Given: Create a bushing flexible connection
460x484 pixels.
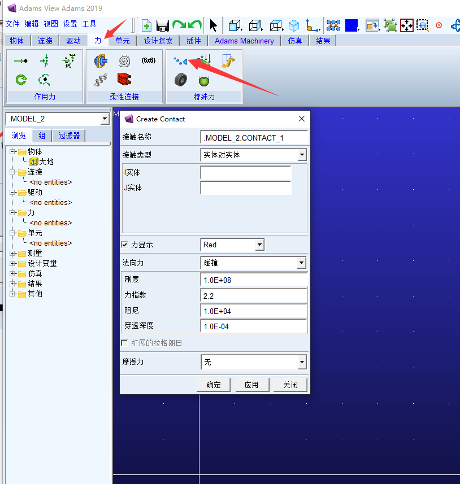Looking at the screenshot, I should coord(101,60).
